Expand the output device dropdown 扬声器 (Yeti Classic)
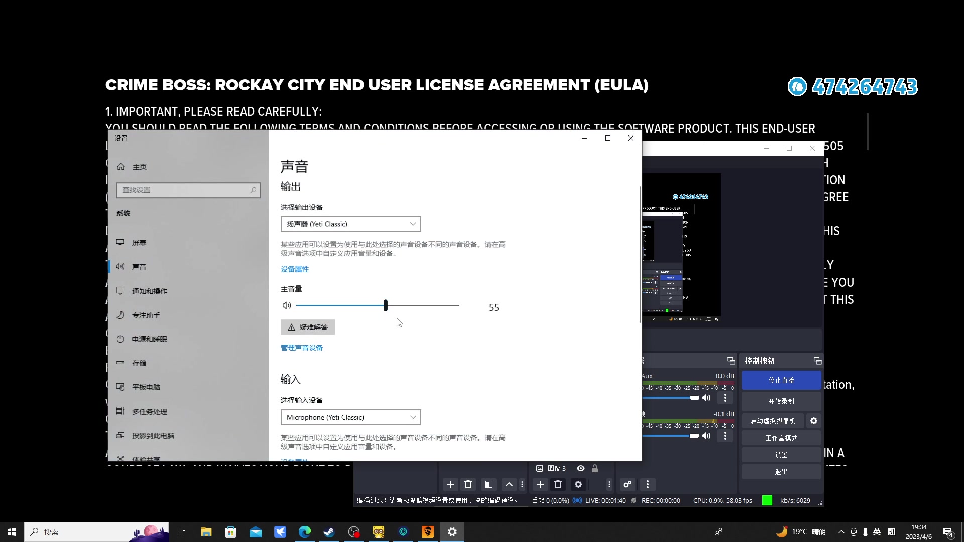 [x=351, y=224]
